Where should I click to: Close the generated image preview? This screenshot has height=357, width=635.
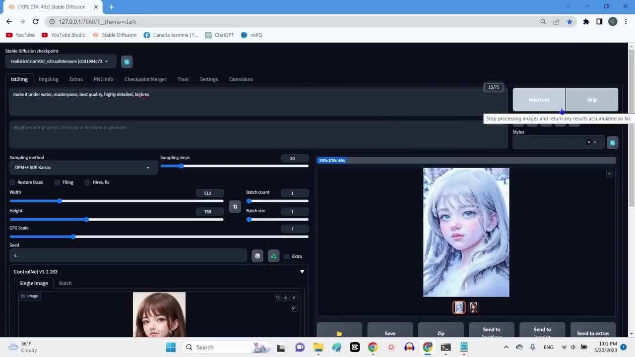[x=609, y=174]
